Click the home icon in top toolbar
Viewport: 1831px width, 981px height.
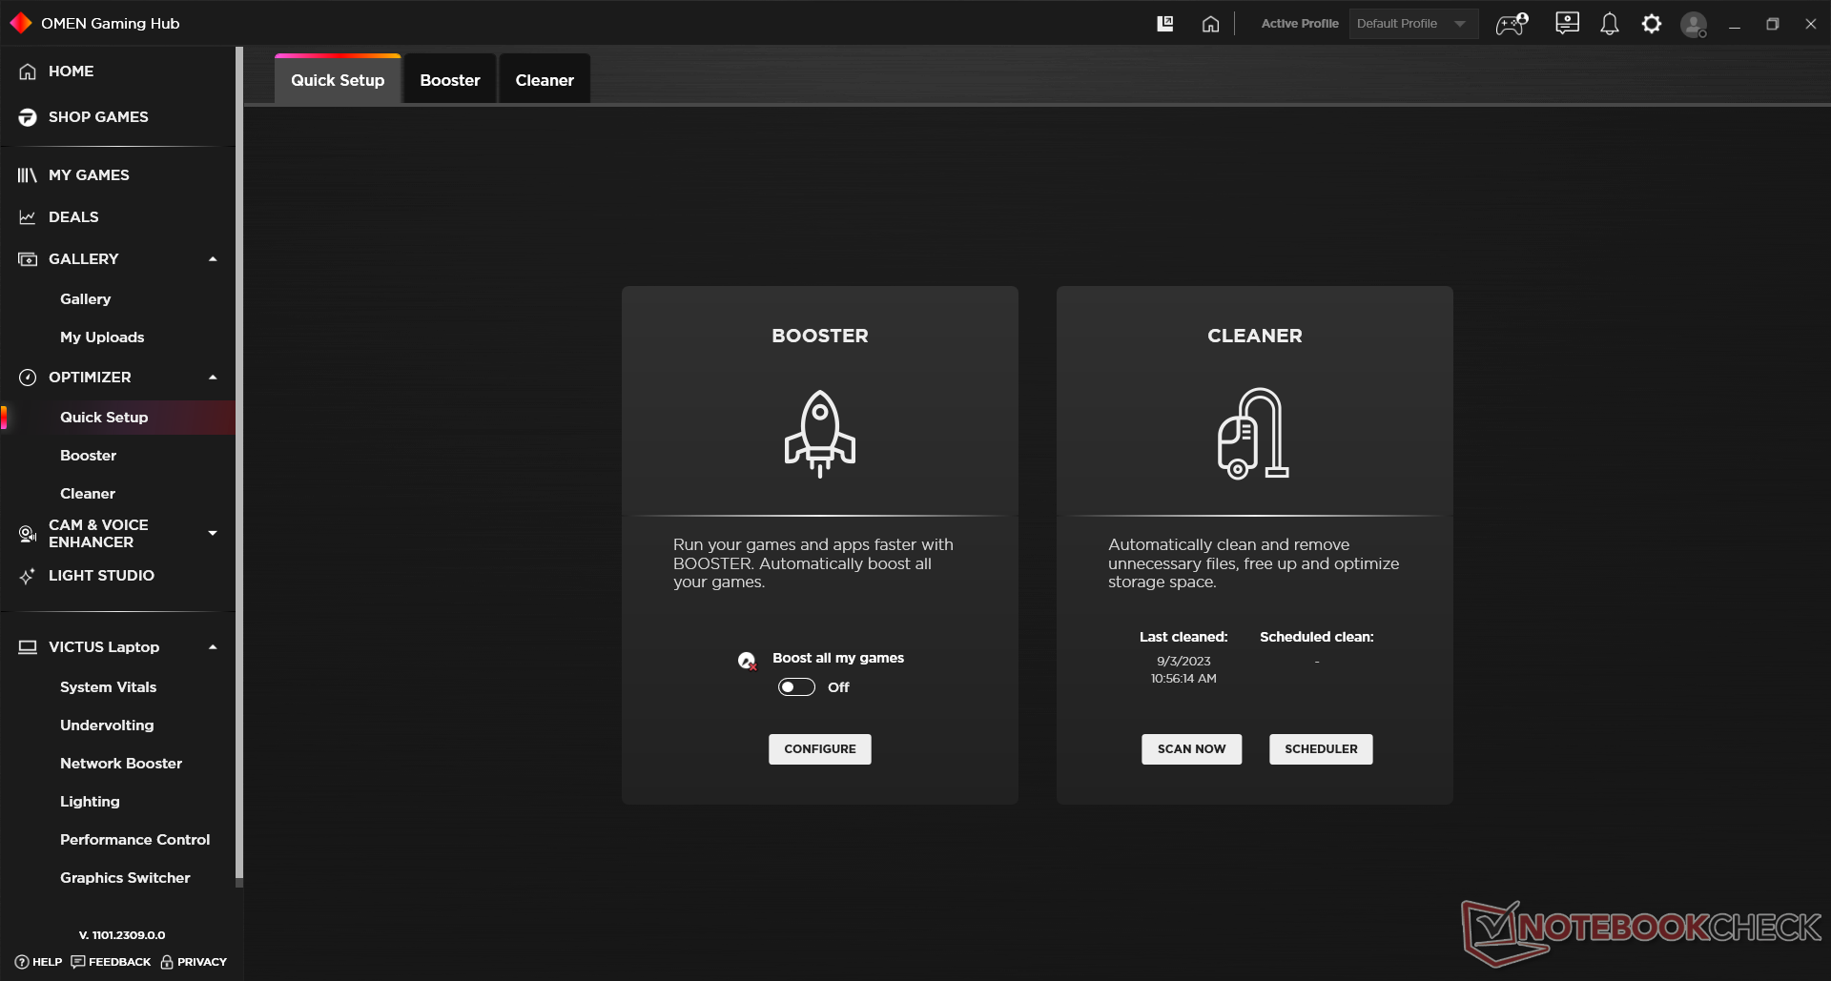click(1210, 24)
